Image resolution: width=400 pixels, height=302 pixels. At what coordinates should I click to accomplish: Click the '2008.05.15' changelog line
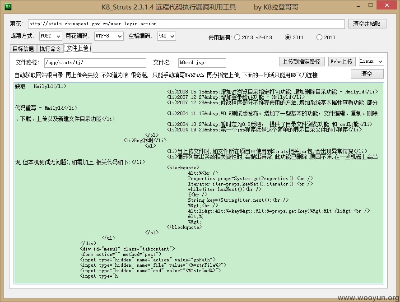pyautogui.click(x=272, y=92)
